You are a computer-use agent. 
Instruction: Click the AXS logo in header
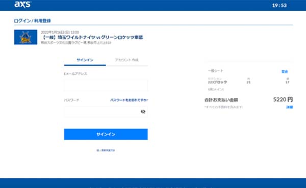(x=22, y=4)
